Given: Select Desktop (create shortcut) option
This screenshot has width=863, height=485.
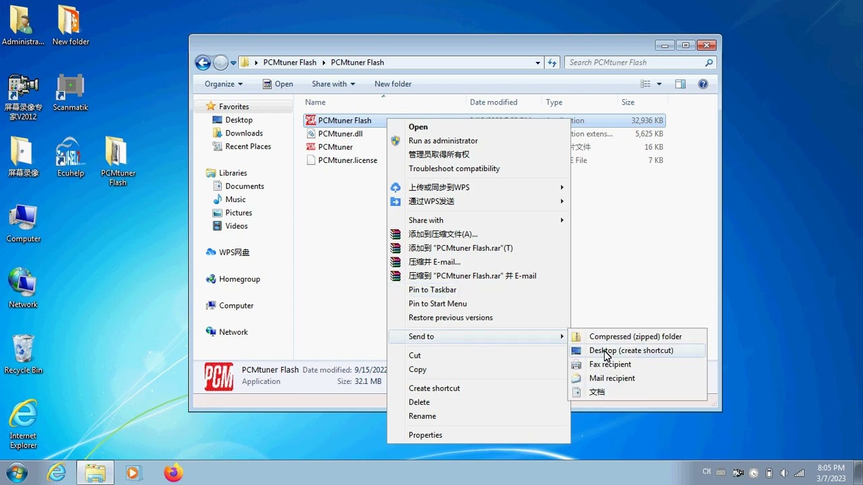Looking at the screenshot, I should (x=638, y=350).
